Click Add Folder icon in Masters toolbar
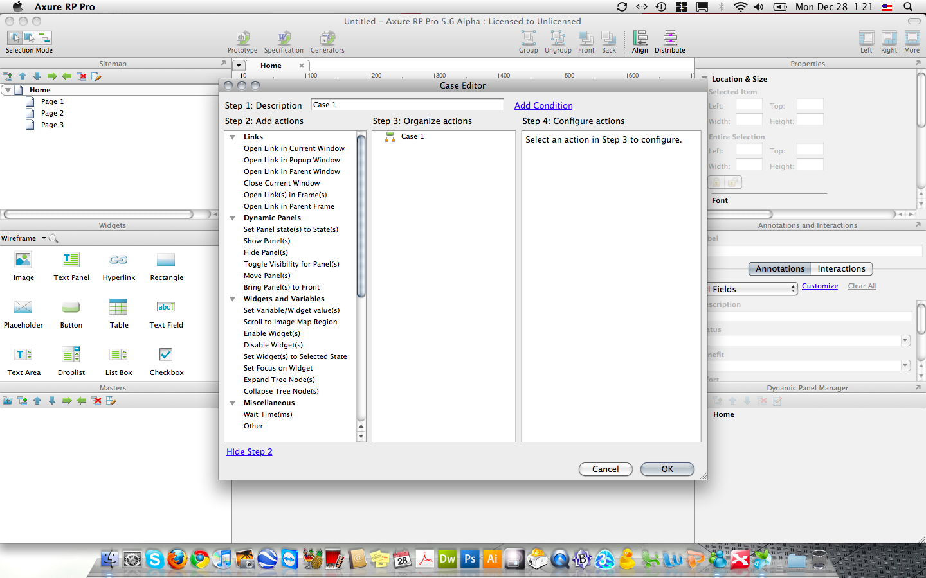This screenshot has height=578, width=926. coord(8,401)
